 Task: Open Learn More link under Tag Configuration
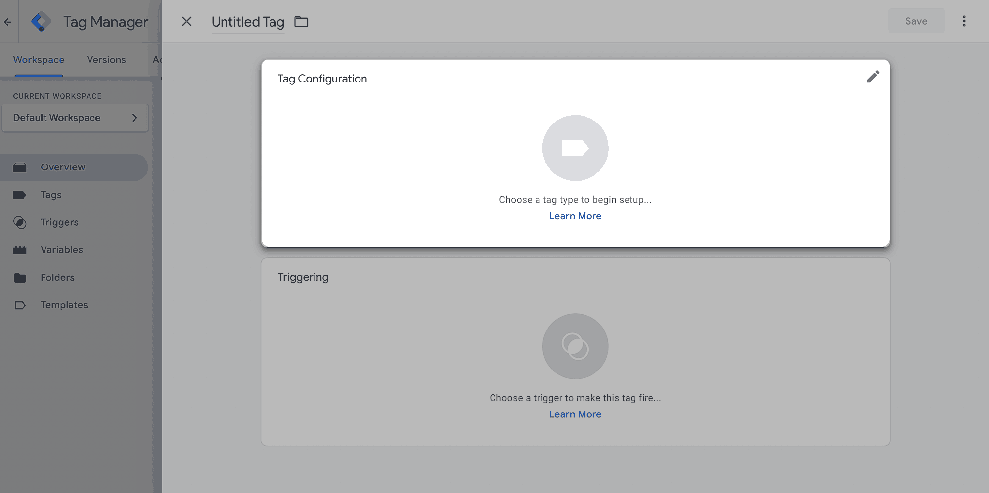(575, 216)
